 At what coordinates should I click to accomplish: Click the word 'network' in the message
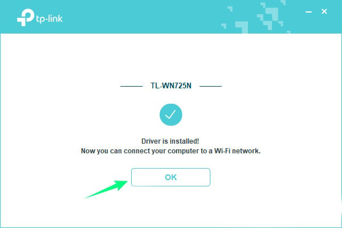(x=246, y=150)
